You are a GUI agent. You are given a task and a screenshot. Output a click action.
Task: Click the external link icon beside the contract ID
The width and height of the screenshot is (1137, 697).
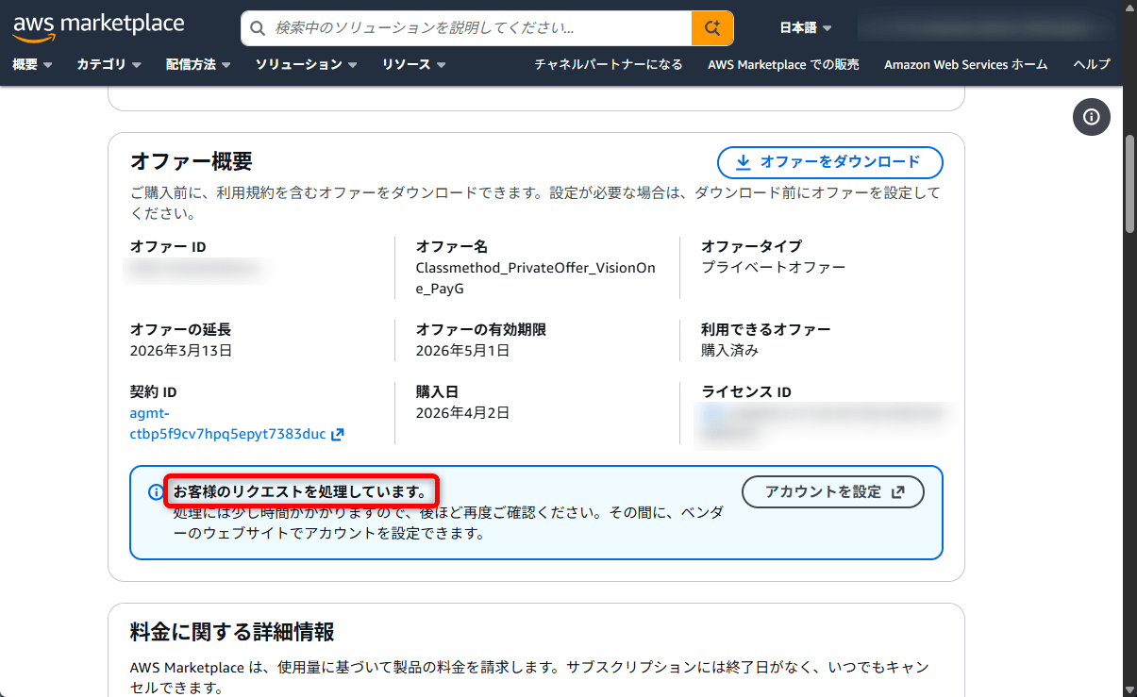pyautogui.click(x=340, y=434)
